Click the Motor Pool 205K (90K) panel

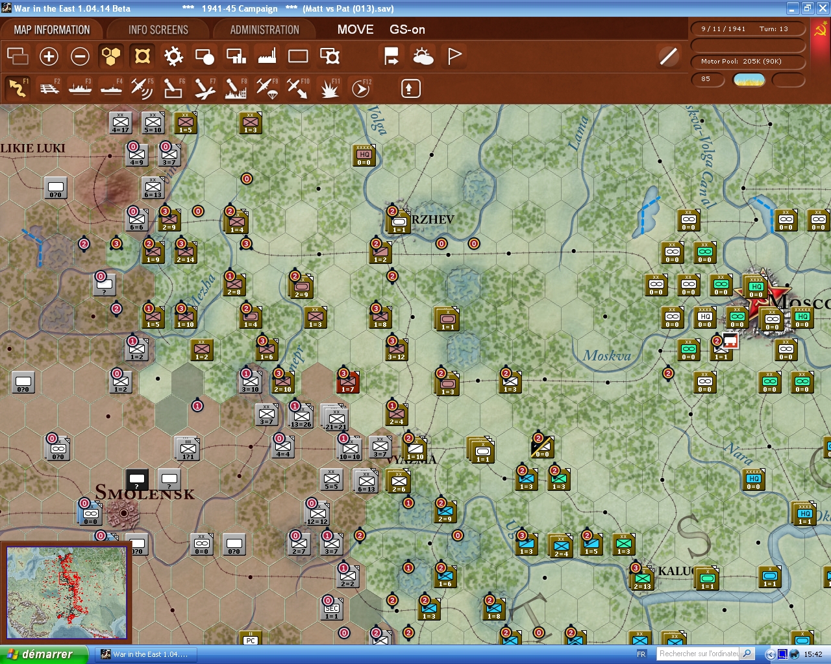(x=748, y=62)
